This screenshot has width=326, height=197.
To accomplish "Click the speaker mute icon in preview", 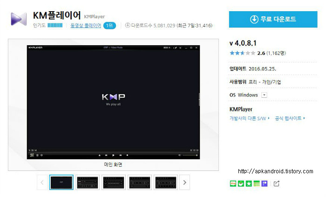I will pos(179,155).
